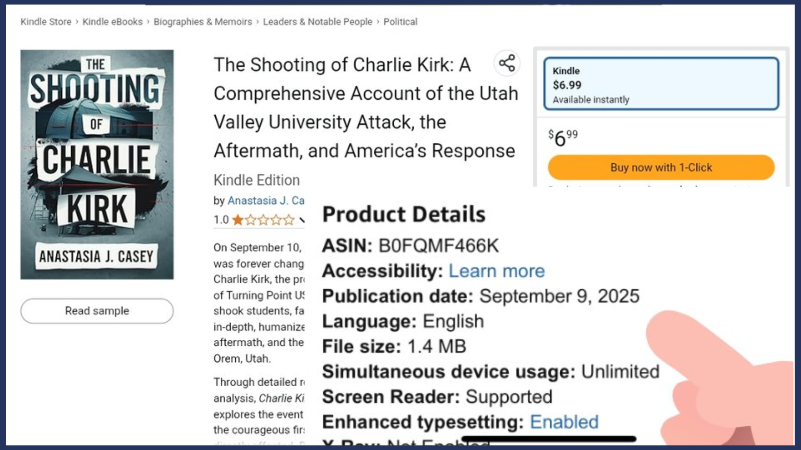Click Enabled next to Enhanced typesetting
Image resolution: width=801 pixels, height=450 pixels.
pos(564,421)
